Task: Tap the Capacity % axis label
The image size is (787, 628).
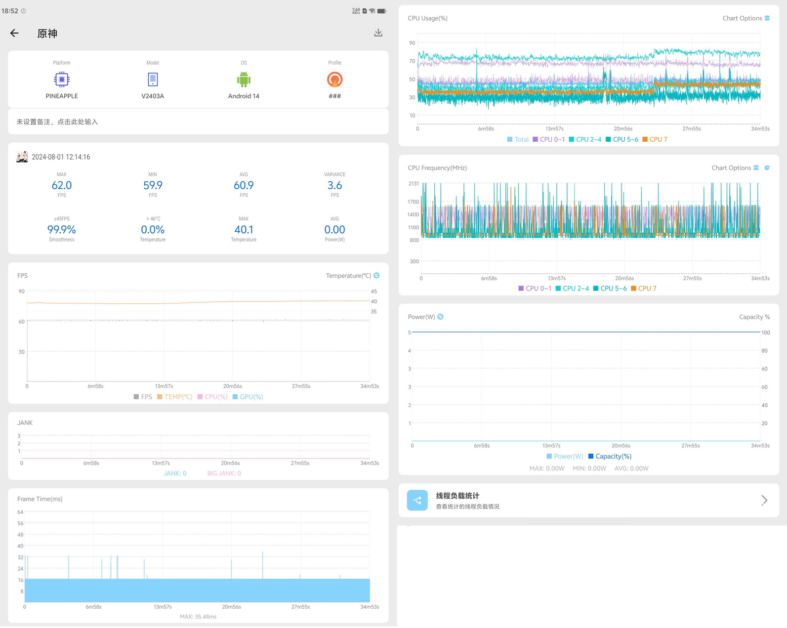Action: click(754, 317)
